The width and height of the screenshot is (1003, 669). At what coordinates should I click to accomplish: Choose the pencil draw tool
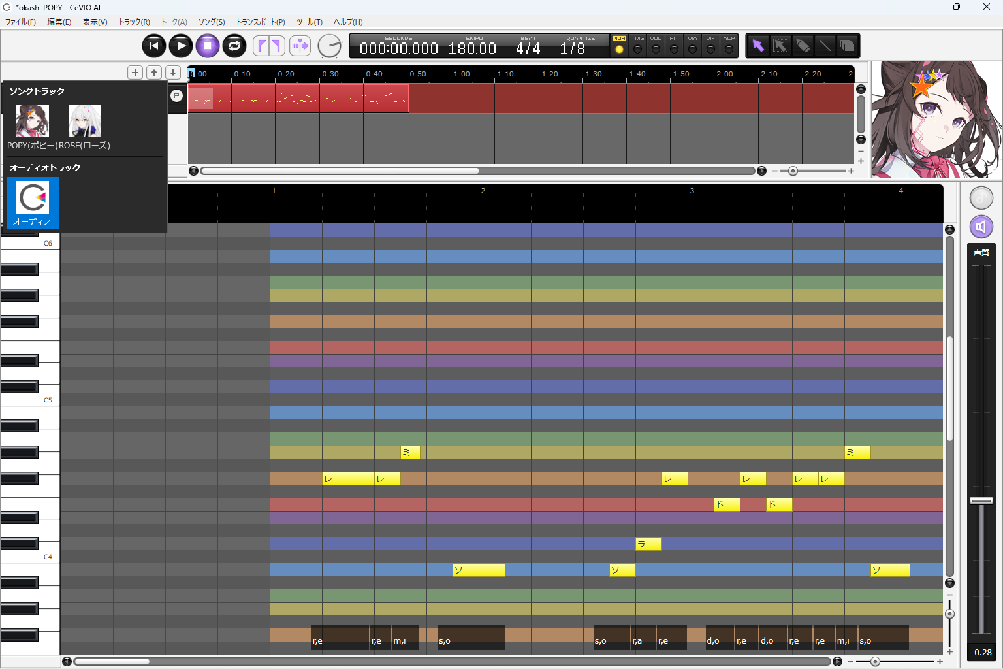pyautogui.click(x=803, y=46)
